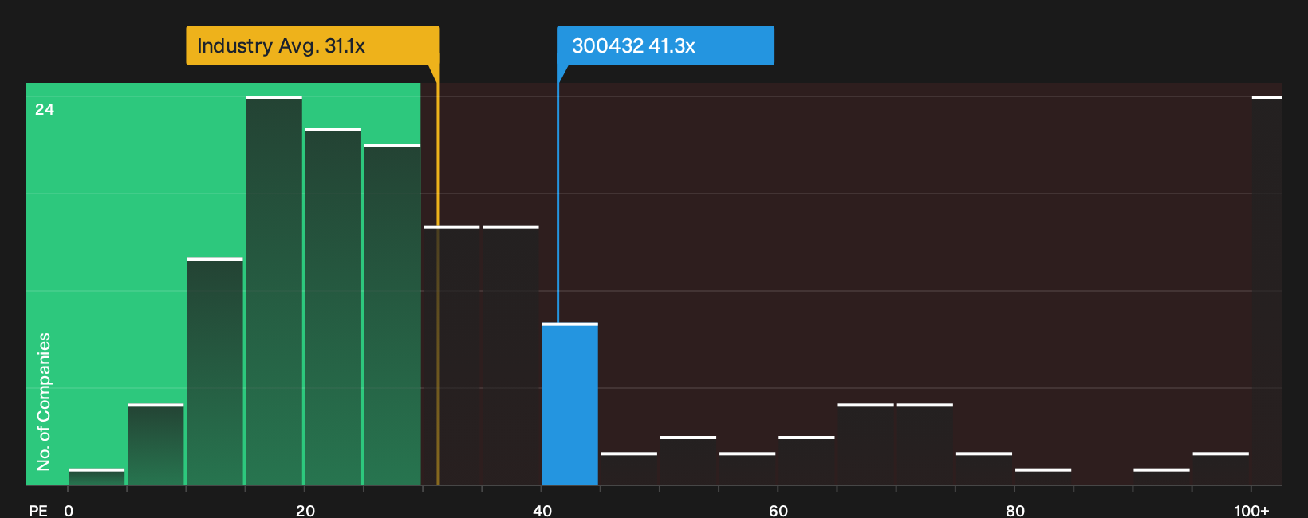
Task: Select the blue highlighted histogram bar
Action: coord(570,404)
